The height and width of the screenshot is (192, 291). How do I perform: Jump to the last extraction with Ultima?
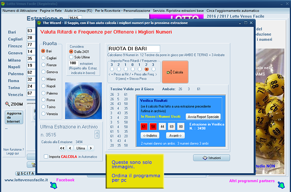81,148
